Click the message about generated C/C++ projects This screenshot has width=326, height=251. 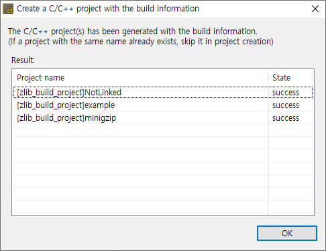click(133, 32)
